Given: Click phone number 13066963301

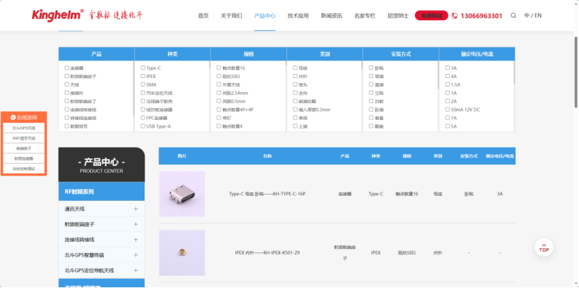Looking at the screenshot, I should click(x=481, y=16).
